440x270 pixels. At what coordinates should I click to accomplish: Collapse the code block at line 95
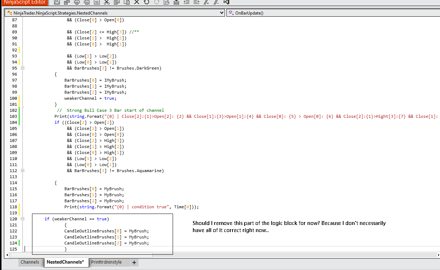(23, 68)
